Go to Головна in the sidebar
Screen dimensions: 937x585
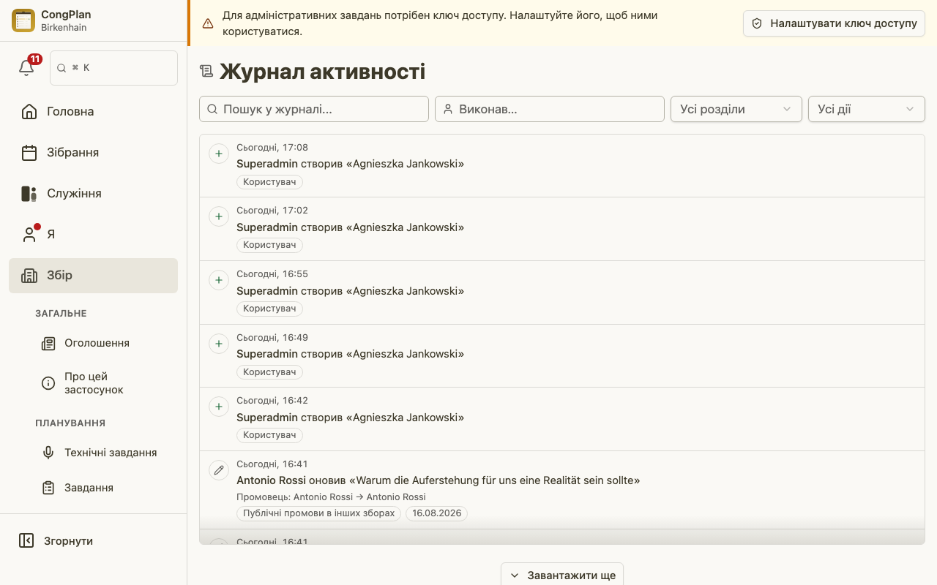(93, 112)
